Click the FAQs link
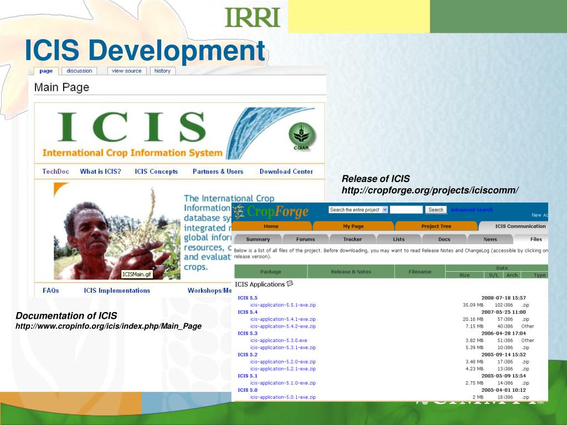This screenshot has height=425, width=567. tap(50, 290)
